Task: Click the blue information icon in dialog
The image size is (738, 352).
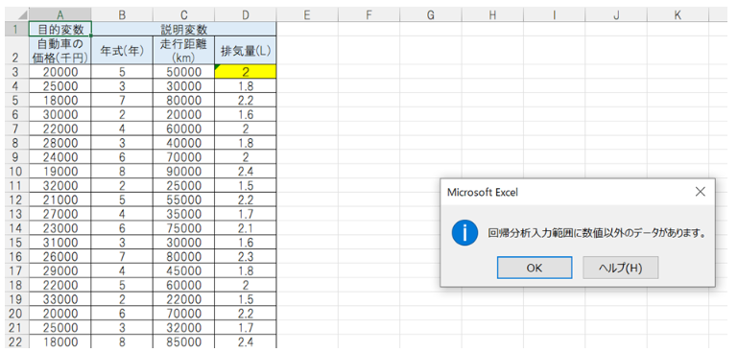Action: (465, 233)
